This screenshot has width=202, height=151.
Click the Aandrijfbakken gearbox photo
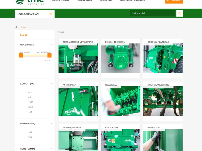coord(78,140)
